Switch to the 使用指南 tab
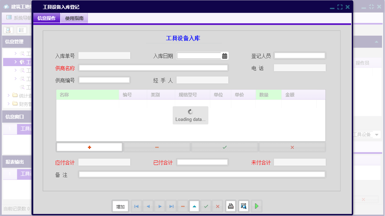Viewport: 385px width, 216px height. point(74,18)
